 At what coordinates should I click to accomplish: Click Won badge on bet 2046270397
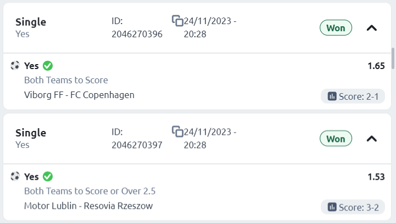(x=336, y=139)
